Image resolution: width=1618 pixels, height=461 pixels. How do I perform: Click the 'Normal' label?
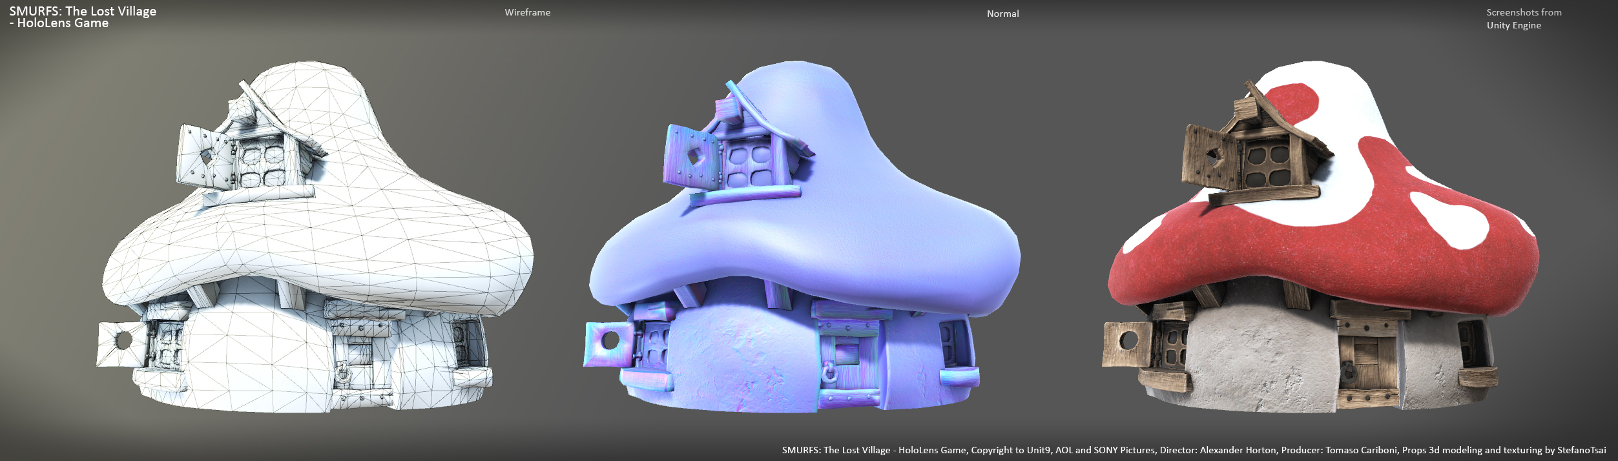[1002, 14]
